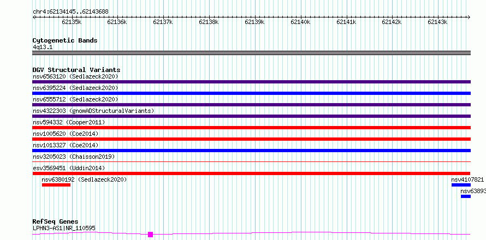The width and height of the screenshot is (486, 240).
Task: Click the nsv6380192 (Sedlazeck2020) label
Action: pyautogui.click(x=84, y=179)
